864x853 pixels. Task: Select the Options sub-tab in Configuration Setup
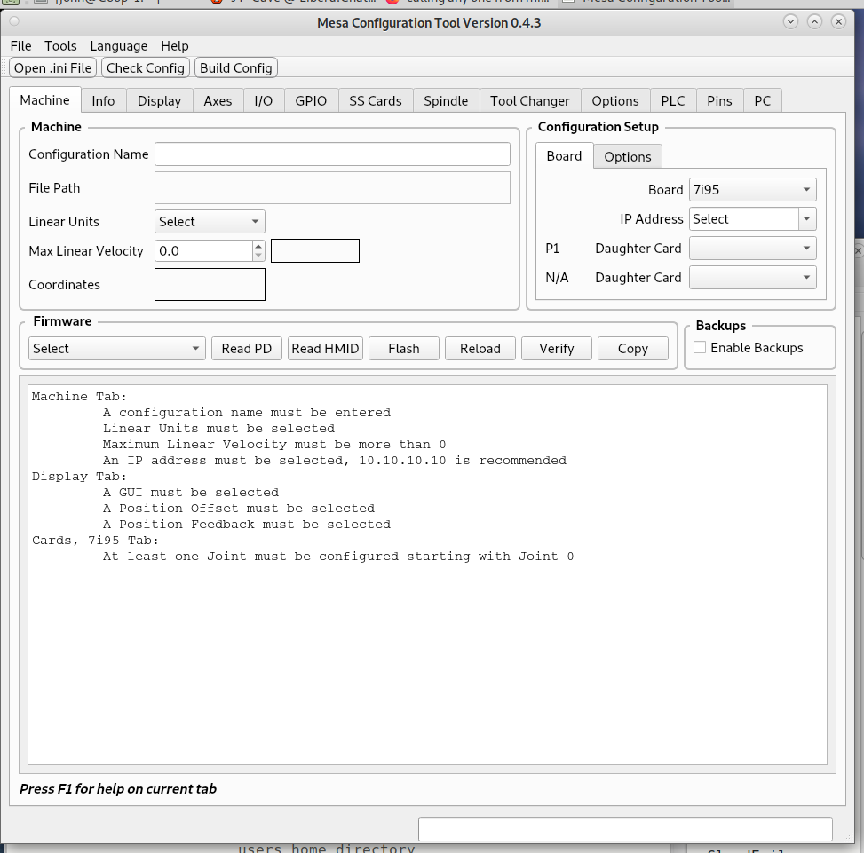pyautogui.click(x=628, y=157)
